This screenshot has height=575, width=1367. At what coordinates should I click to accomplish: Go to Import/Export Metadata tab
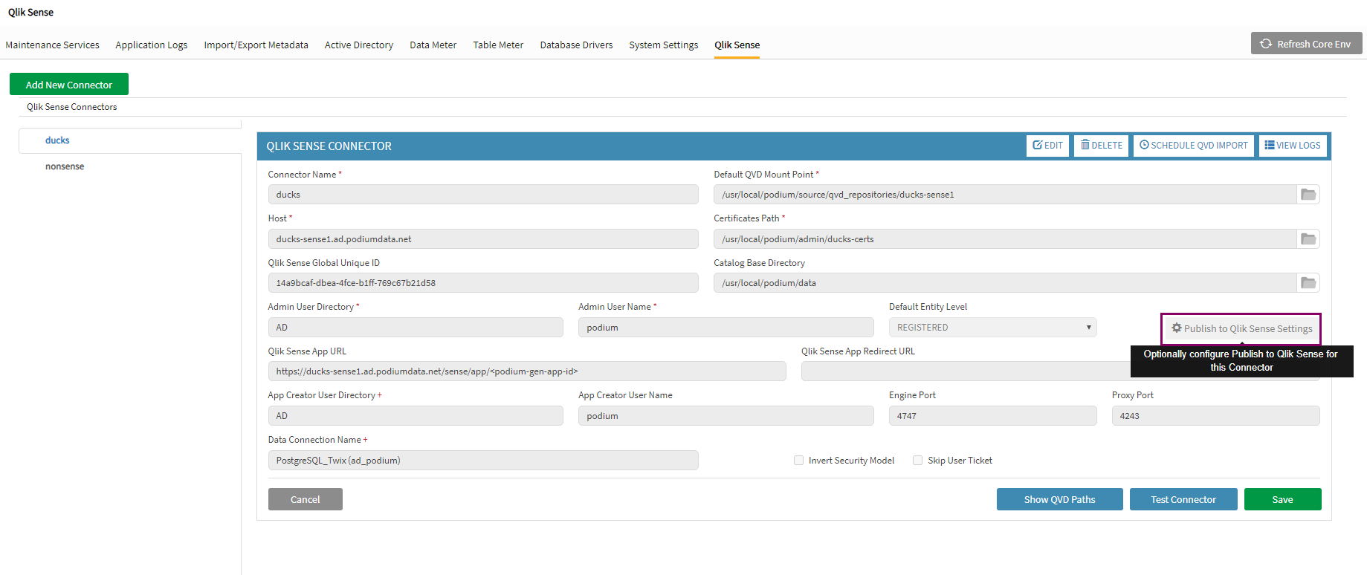[x=256, y=45]
